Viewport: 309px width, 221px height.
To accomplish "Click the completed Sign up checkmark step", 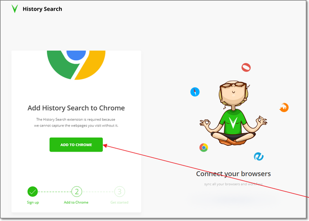I will (32, 192).
